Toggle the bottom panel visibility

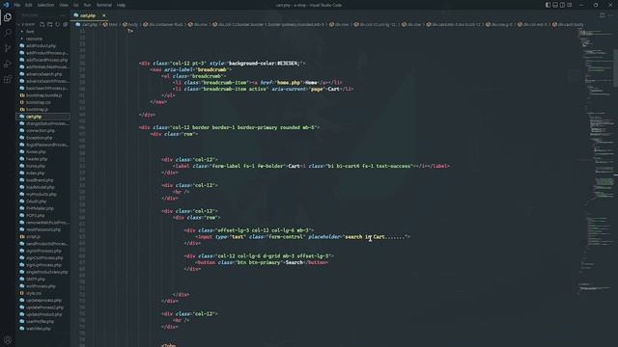tap(555, 5)
